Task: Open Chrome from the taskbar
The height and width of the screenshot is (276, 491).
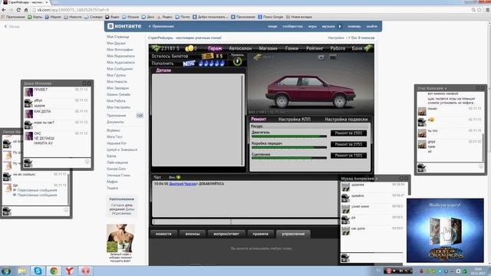Action: 54,271
